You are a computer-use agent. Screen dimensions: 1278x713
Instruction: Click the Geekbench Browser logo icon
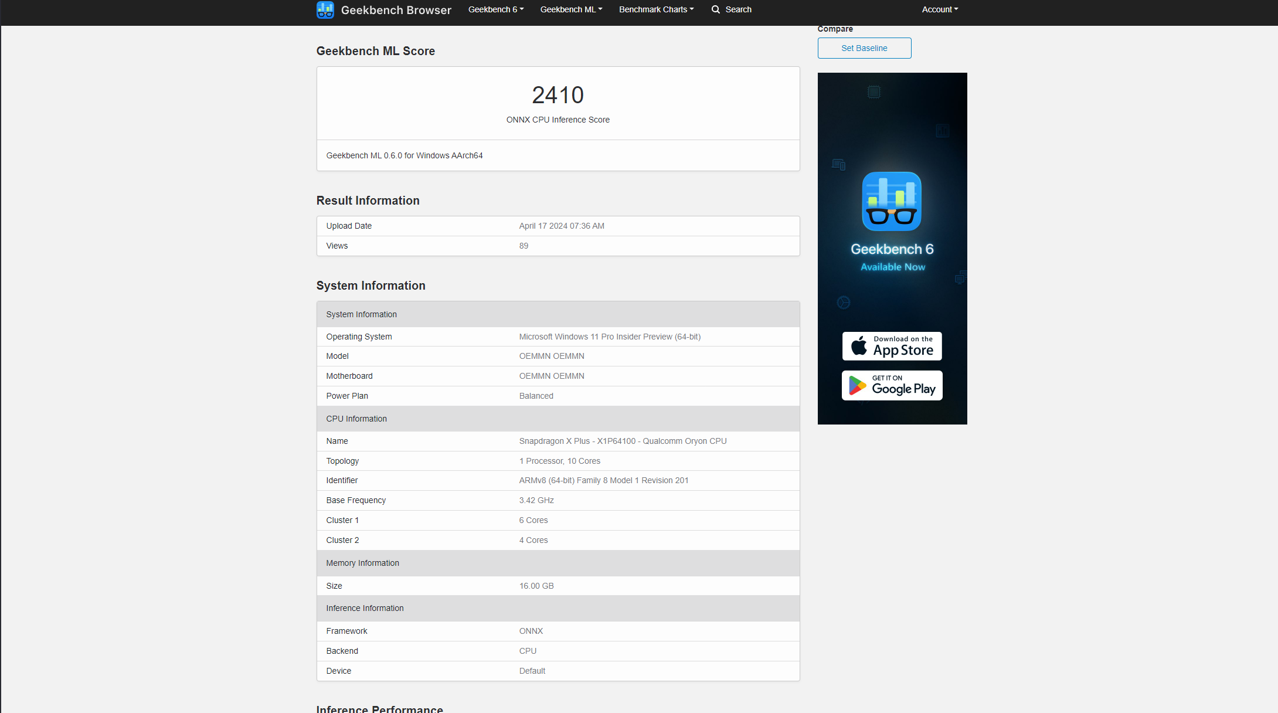(325, 9)
